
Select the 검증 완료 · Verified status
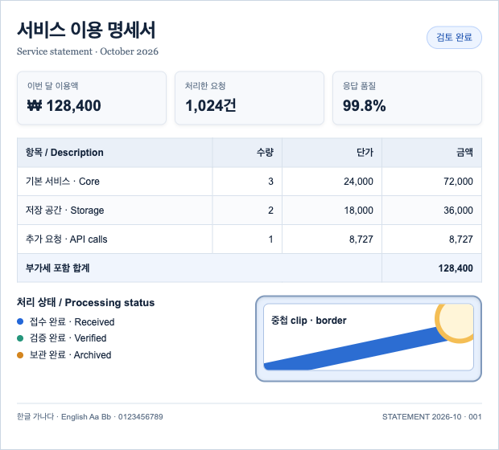tap(68, 338)
